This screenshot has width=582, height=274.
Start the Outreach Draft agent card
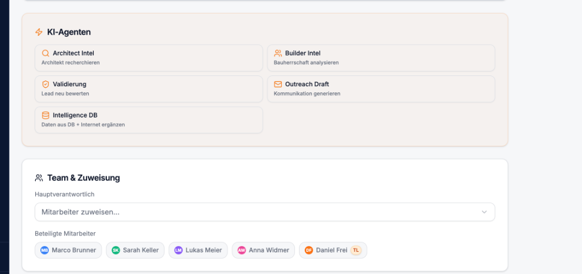pos(381,89)
